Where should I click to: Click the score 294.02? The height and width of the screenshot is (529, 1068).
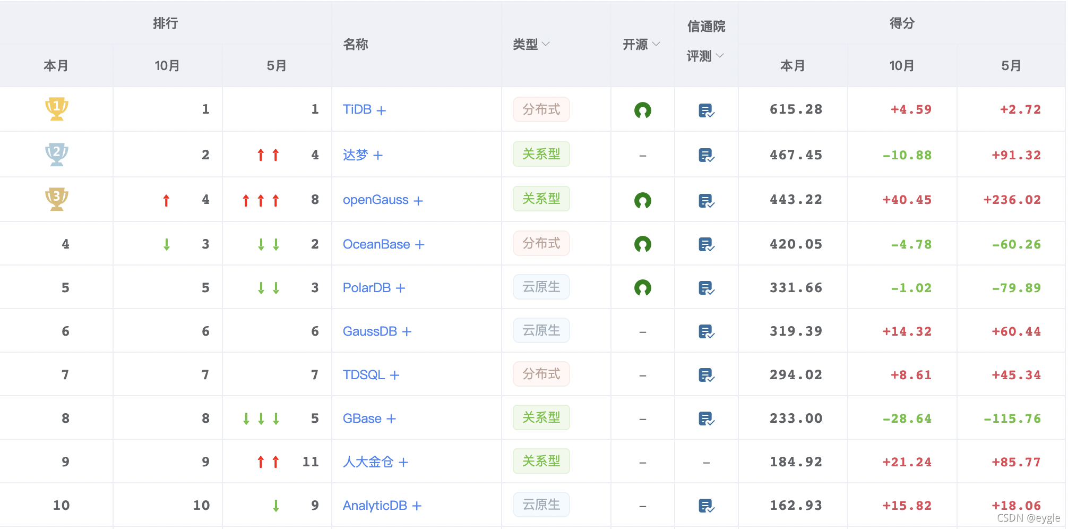(796, 375)
